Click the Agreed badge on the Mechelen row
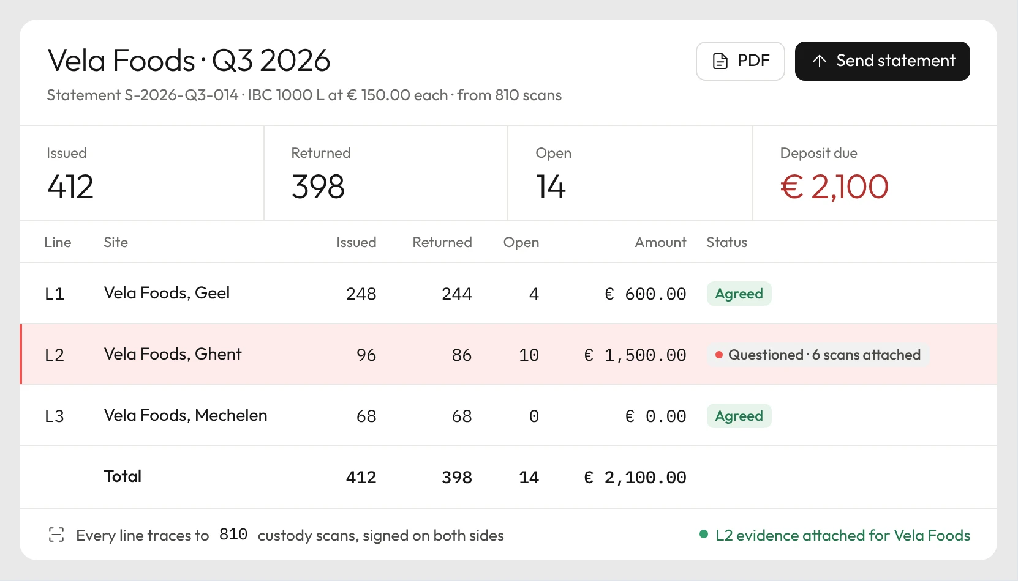This screenshot has height=581, width=1018. (739, 416)
